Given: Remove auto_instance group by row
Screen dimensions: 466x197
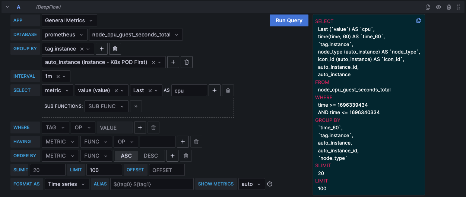Looking at the screenshot, I should coord(187,62).
